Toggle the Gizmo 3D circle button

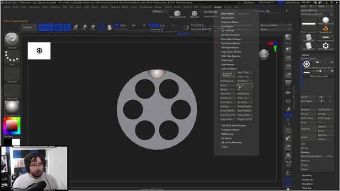pos(101,28)
